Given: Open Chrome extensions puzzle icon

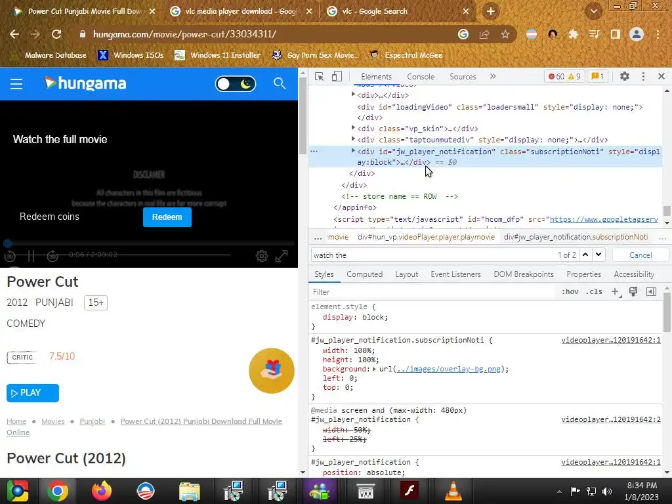Looking at the screenshot, I should click(573, 34).
